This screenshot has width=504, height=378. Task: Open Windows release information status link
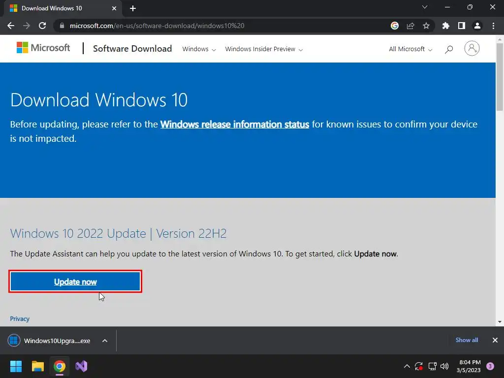pyautogui.click(x=235, y=125)
